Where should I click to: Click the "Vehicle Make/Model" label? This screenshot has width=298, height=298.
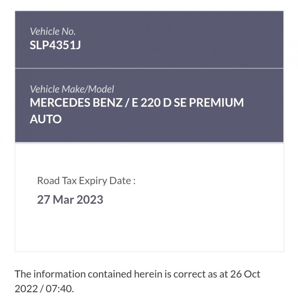click(72, 89)
